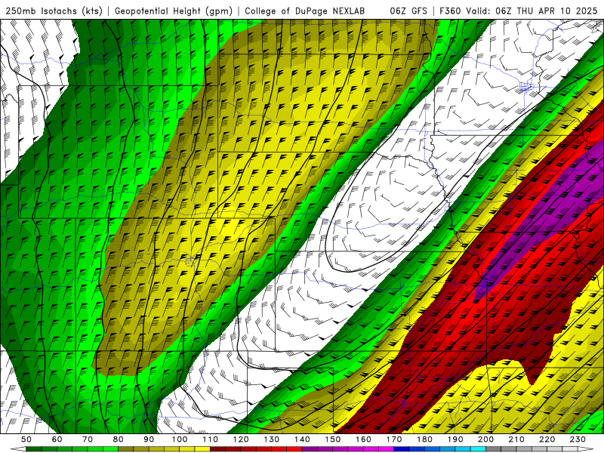Click the '50' legend value
Image resolution: width=604 pixels, height=453 pixels.
pyautogui.click(x=26, y=439)
